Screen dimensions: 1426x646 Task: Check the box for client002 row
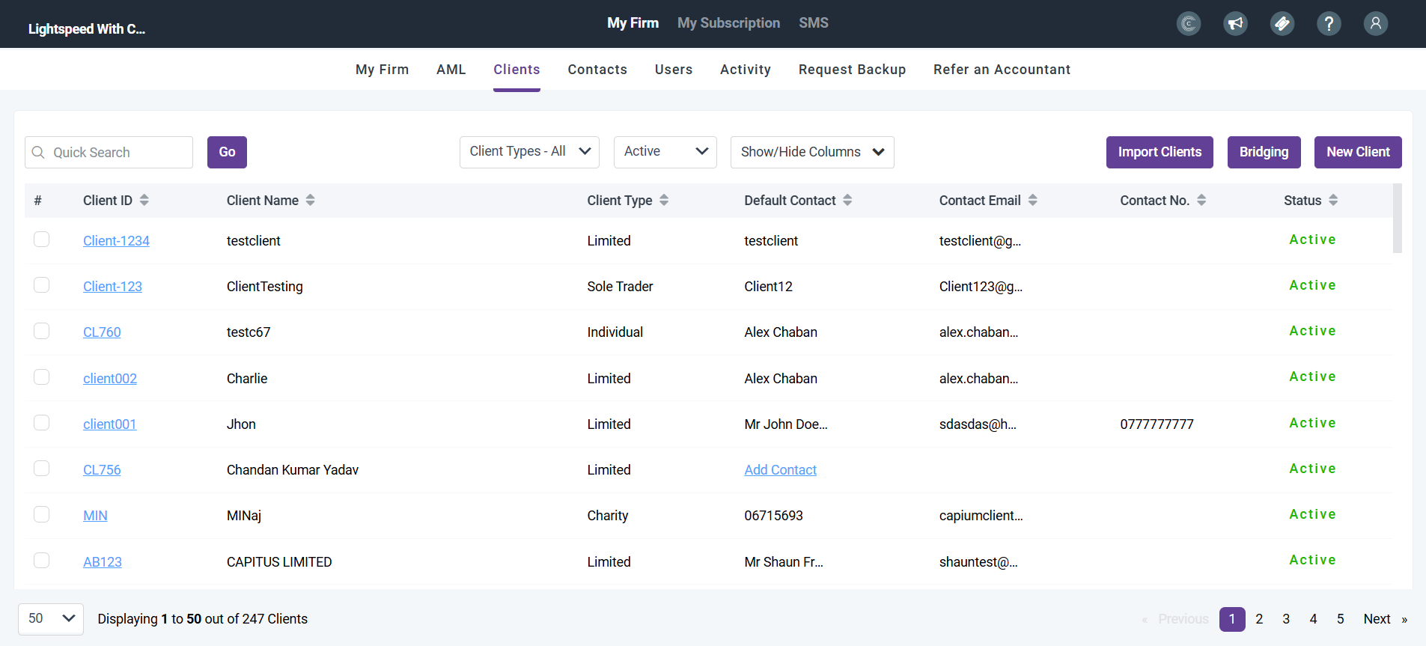(x=42, y=377)
